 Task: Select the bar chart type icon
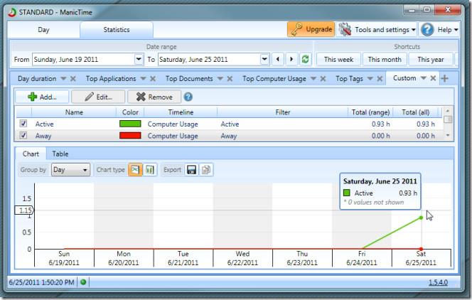coord(149,170)
